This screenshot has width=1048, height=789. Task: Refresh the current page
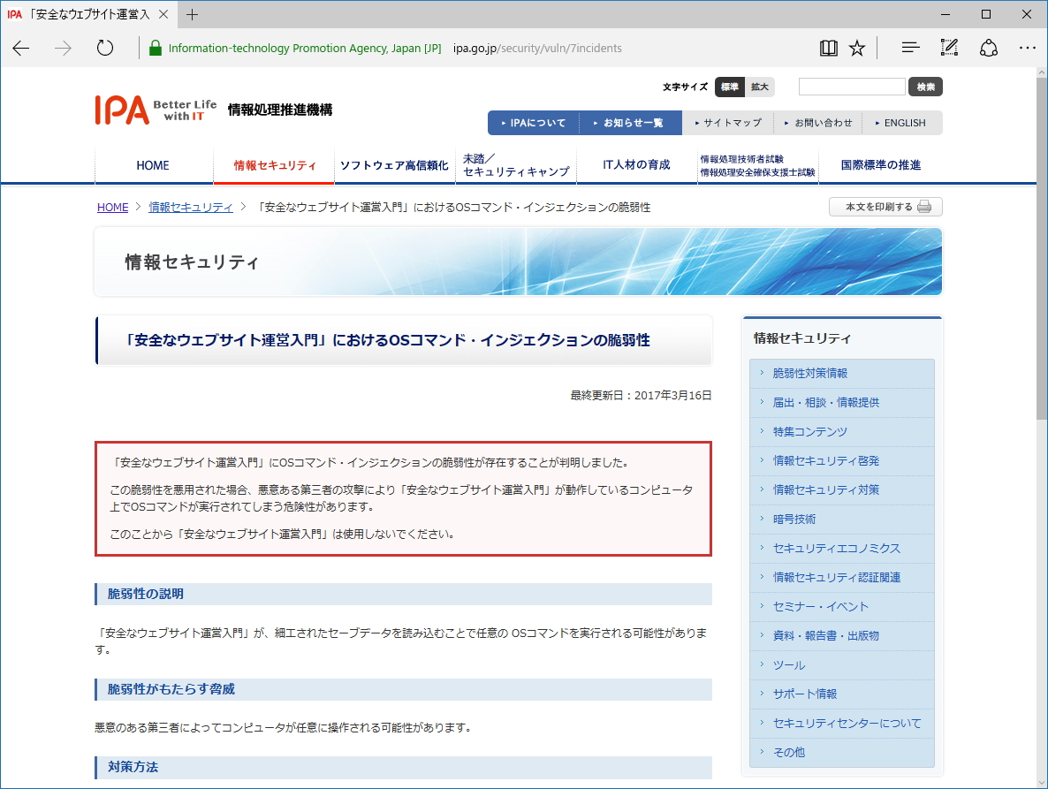click(104, 48)
